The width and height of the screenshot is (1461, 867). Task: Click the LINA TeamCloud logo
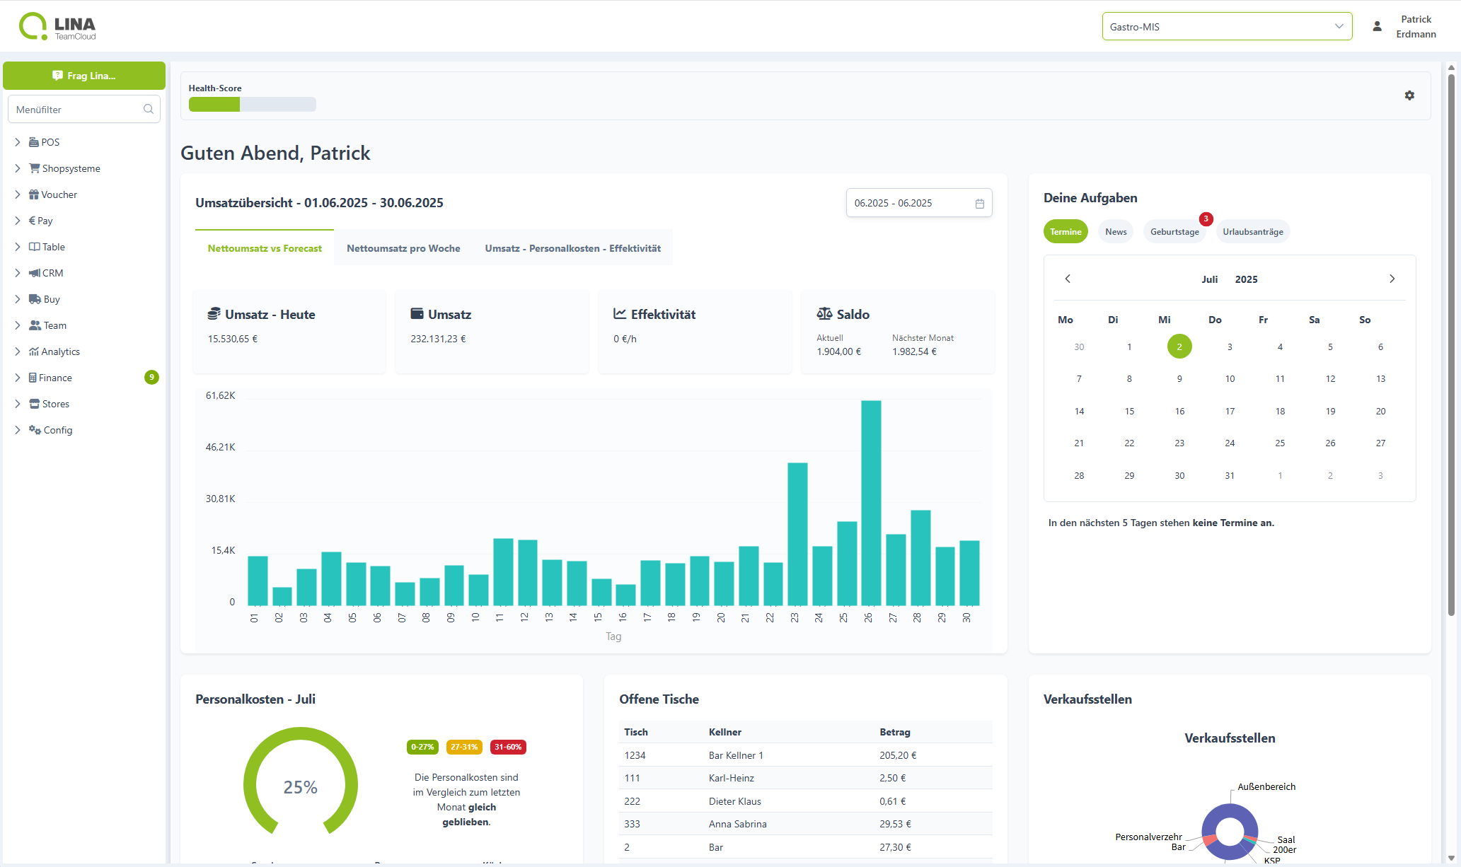pos(57,27)
